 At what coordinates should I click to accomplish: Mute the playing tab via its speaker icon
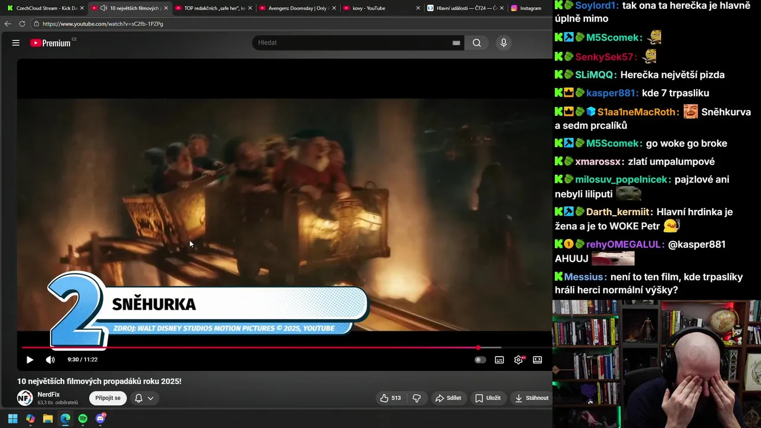[x=104, y=8]
